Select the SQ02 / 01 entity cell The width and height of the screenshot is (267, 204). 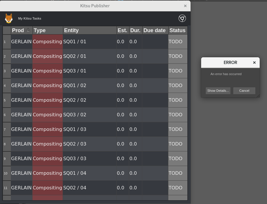(x=75, y=56)
